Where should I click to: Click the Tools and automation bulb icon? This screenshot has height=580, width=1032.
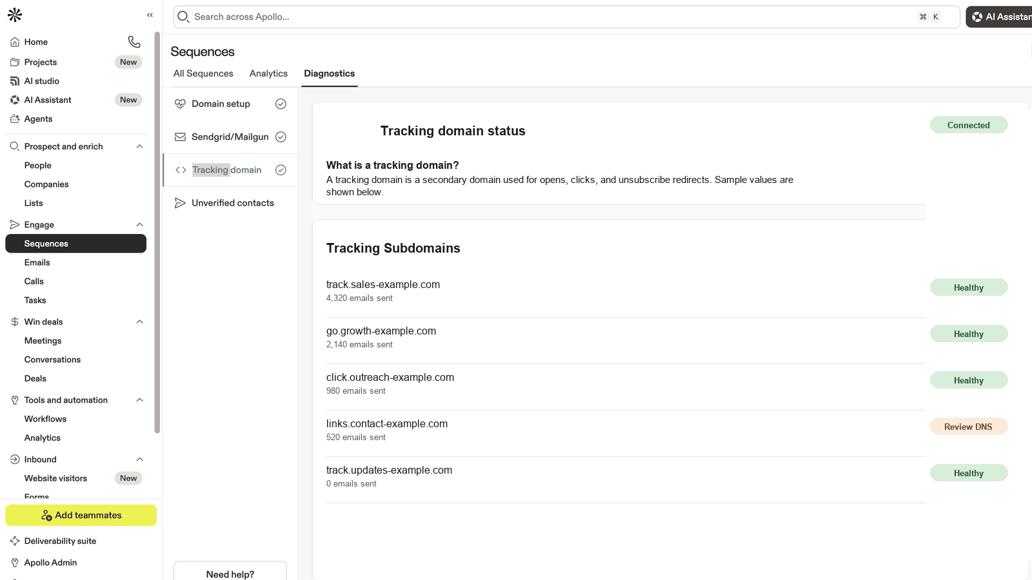(15, 400)
